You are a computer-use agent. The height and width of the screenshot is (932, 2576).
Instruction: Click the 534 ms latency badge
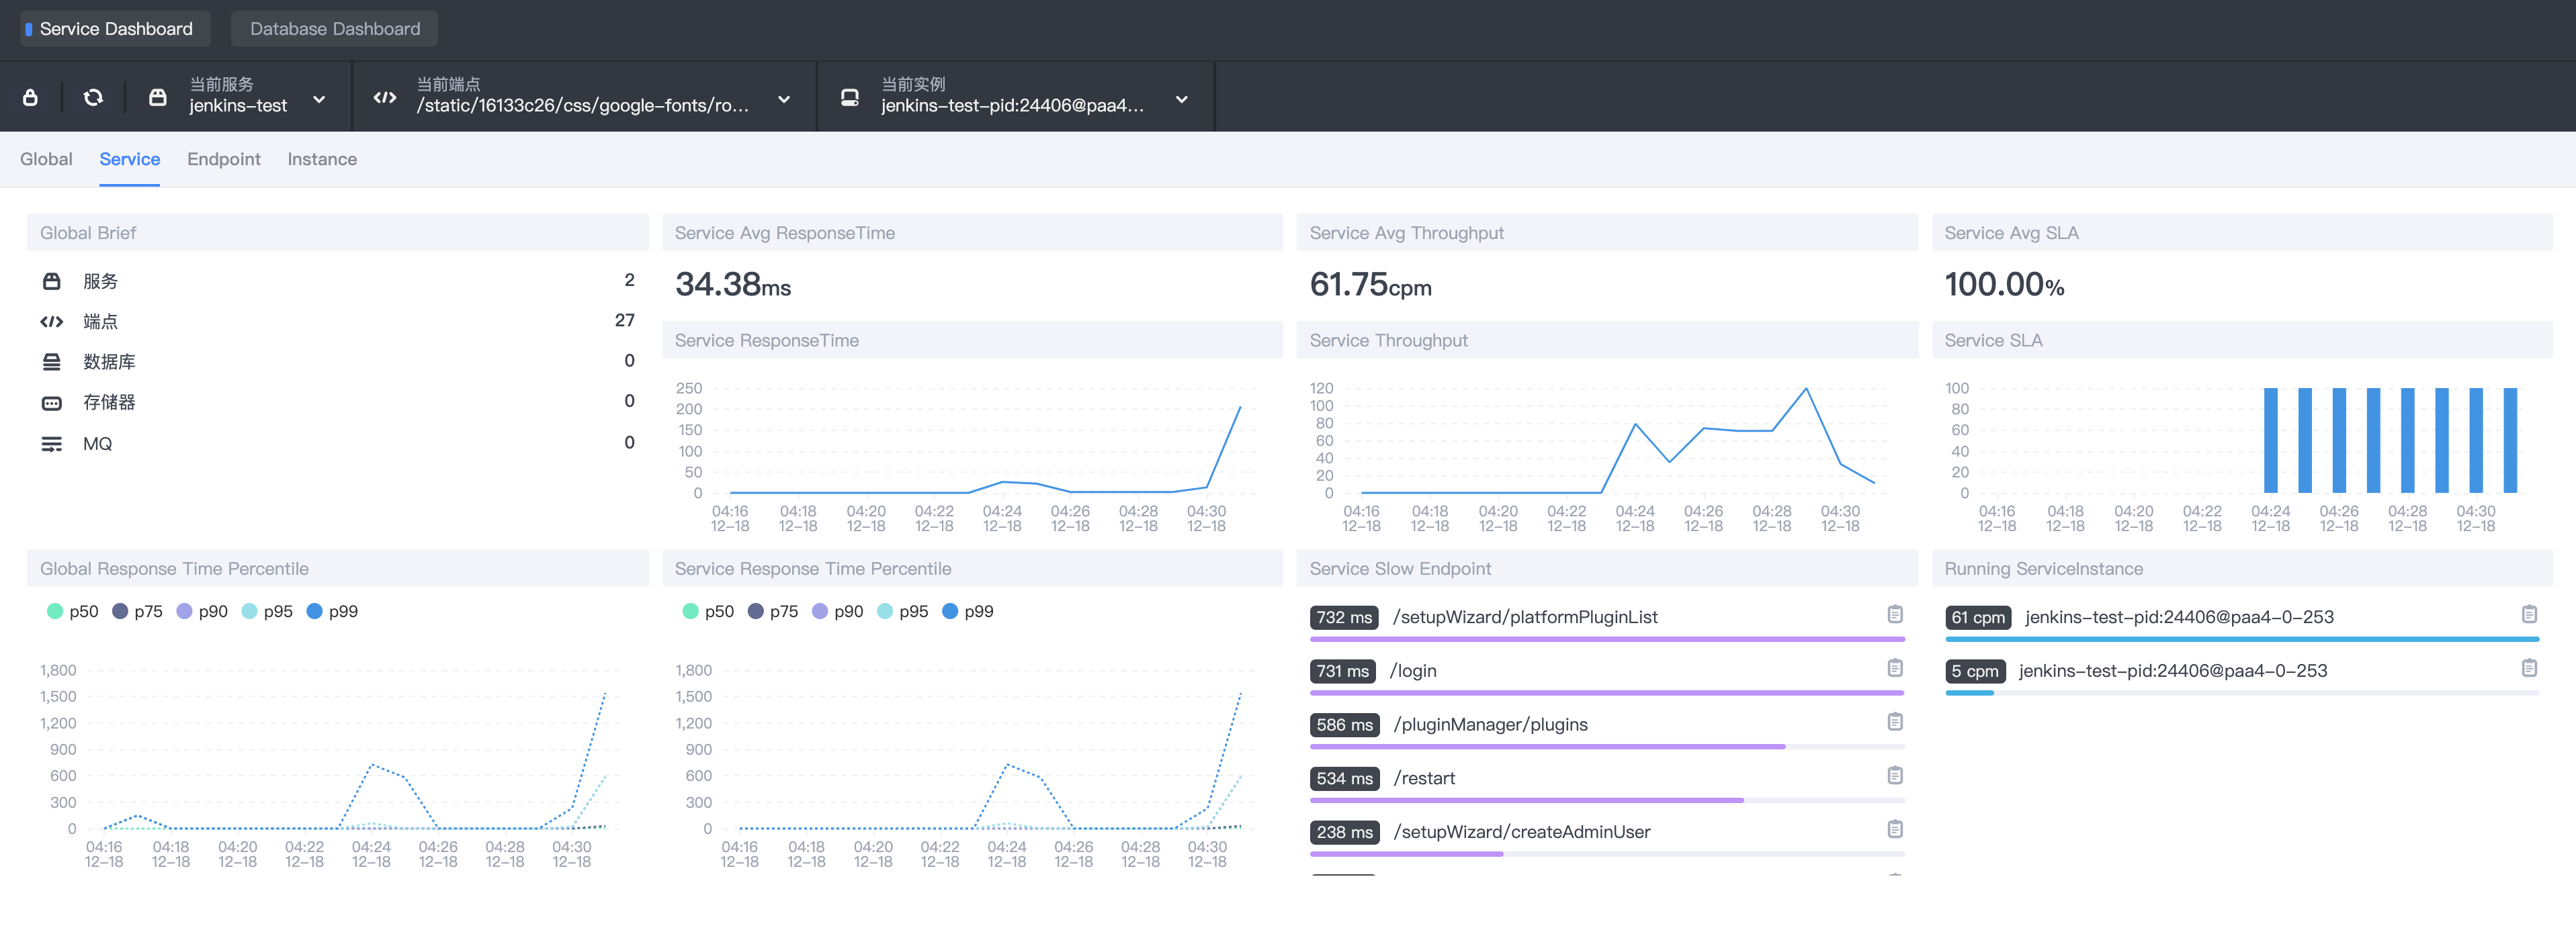[x=1344, y=778]
